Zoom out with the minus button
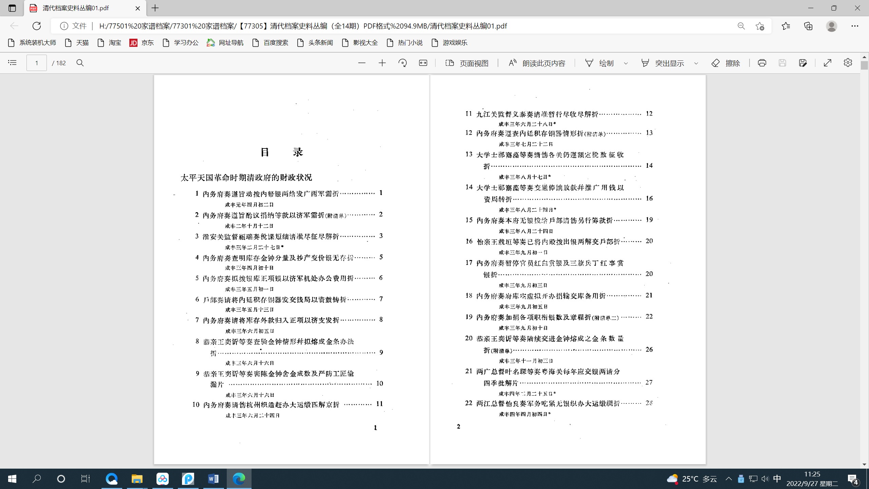 (x=362, y=63)
